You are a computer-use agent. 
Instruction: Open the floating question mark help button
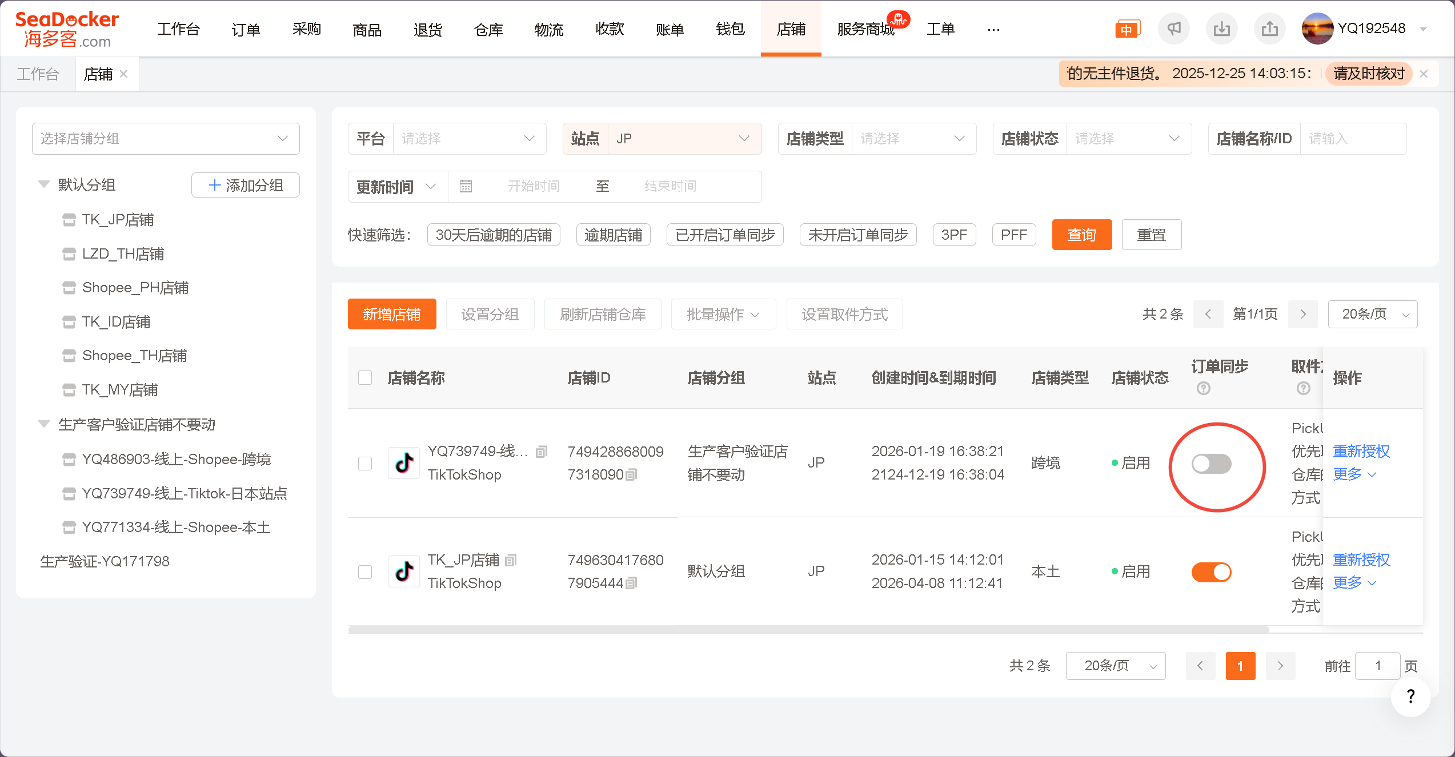[x=1410, y=696]
